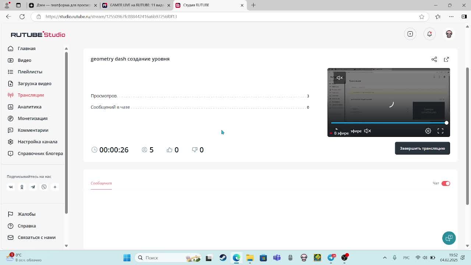Open the support chat floating button

(449, 238)
